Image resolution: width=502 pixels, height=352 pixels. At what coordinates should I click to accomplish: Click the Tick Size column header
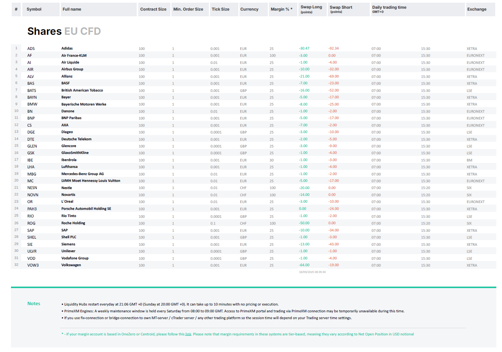(x=223, y=9)
